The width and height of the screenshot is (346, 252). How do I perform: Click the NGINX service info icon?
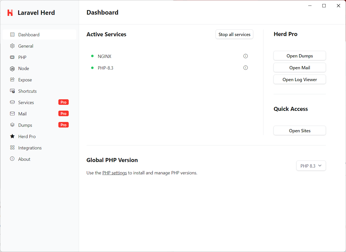246,56
